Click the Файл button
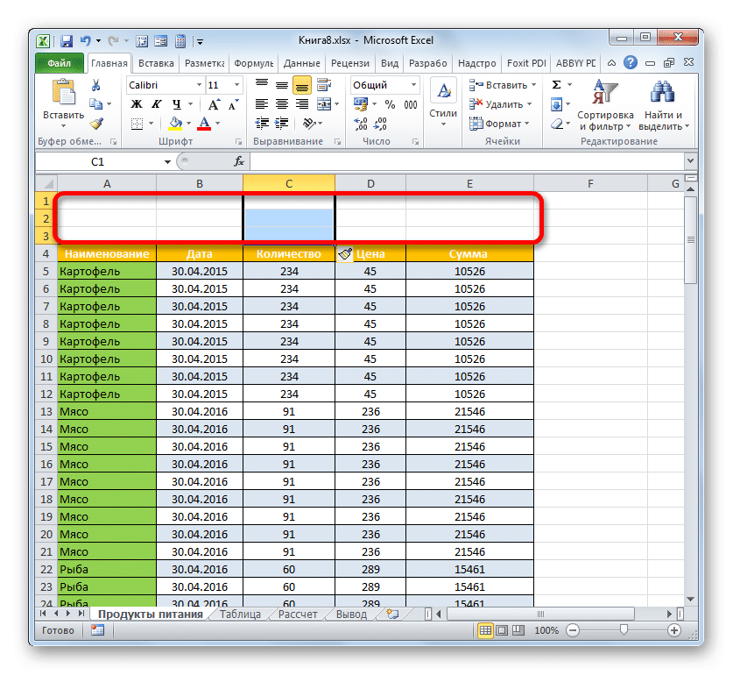Viewport: 733px width, 675px height. (60, 64)
